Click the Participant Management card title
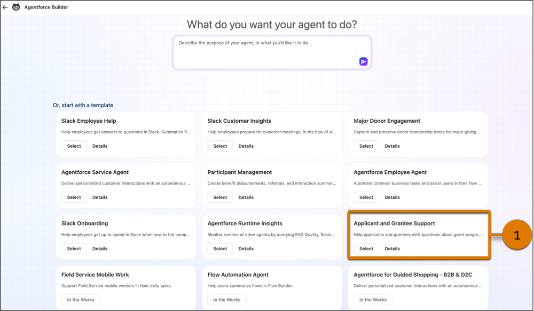 pyautogui.click(x=240, y=172)
